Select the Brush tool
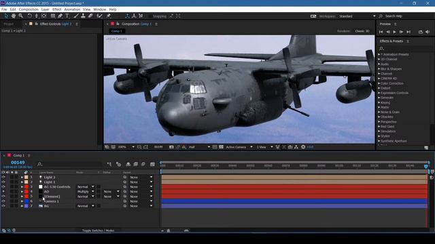 pyautogui.click(x=75, y=16)
